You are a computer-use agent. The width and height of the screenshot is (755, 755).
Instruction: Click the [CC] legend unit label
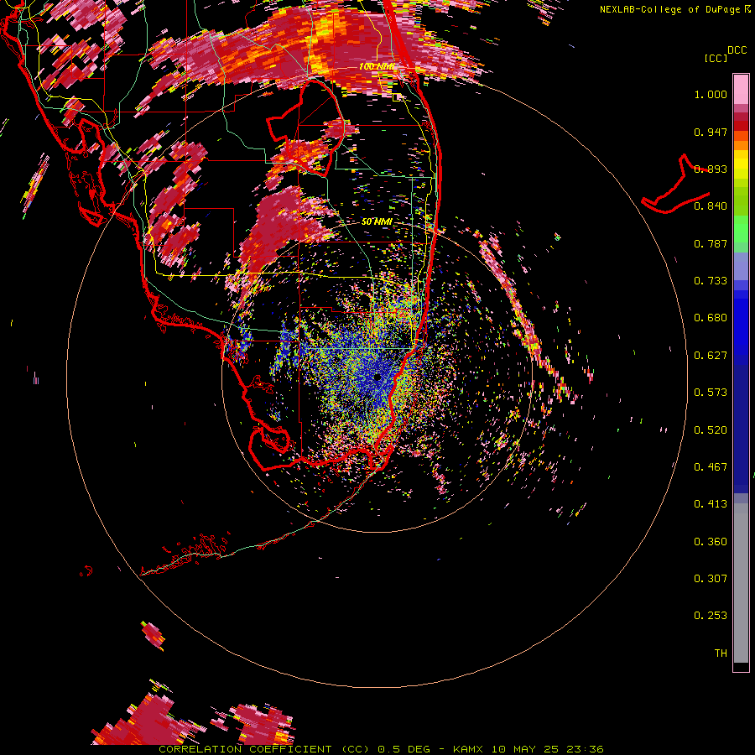click(716, 59)
